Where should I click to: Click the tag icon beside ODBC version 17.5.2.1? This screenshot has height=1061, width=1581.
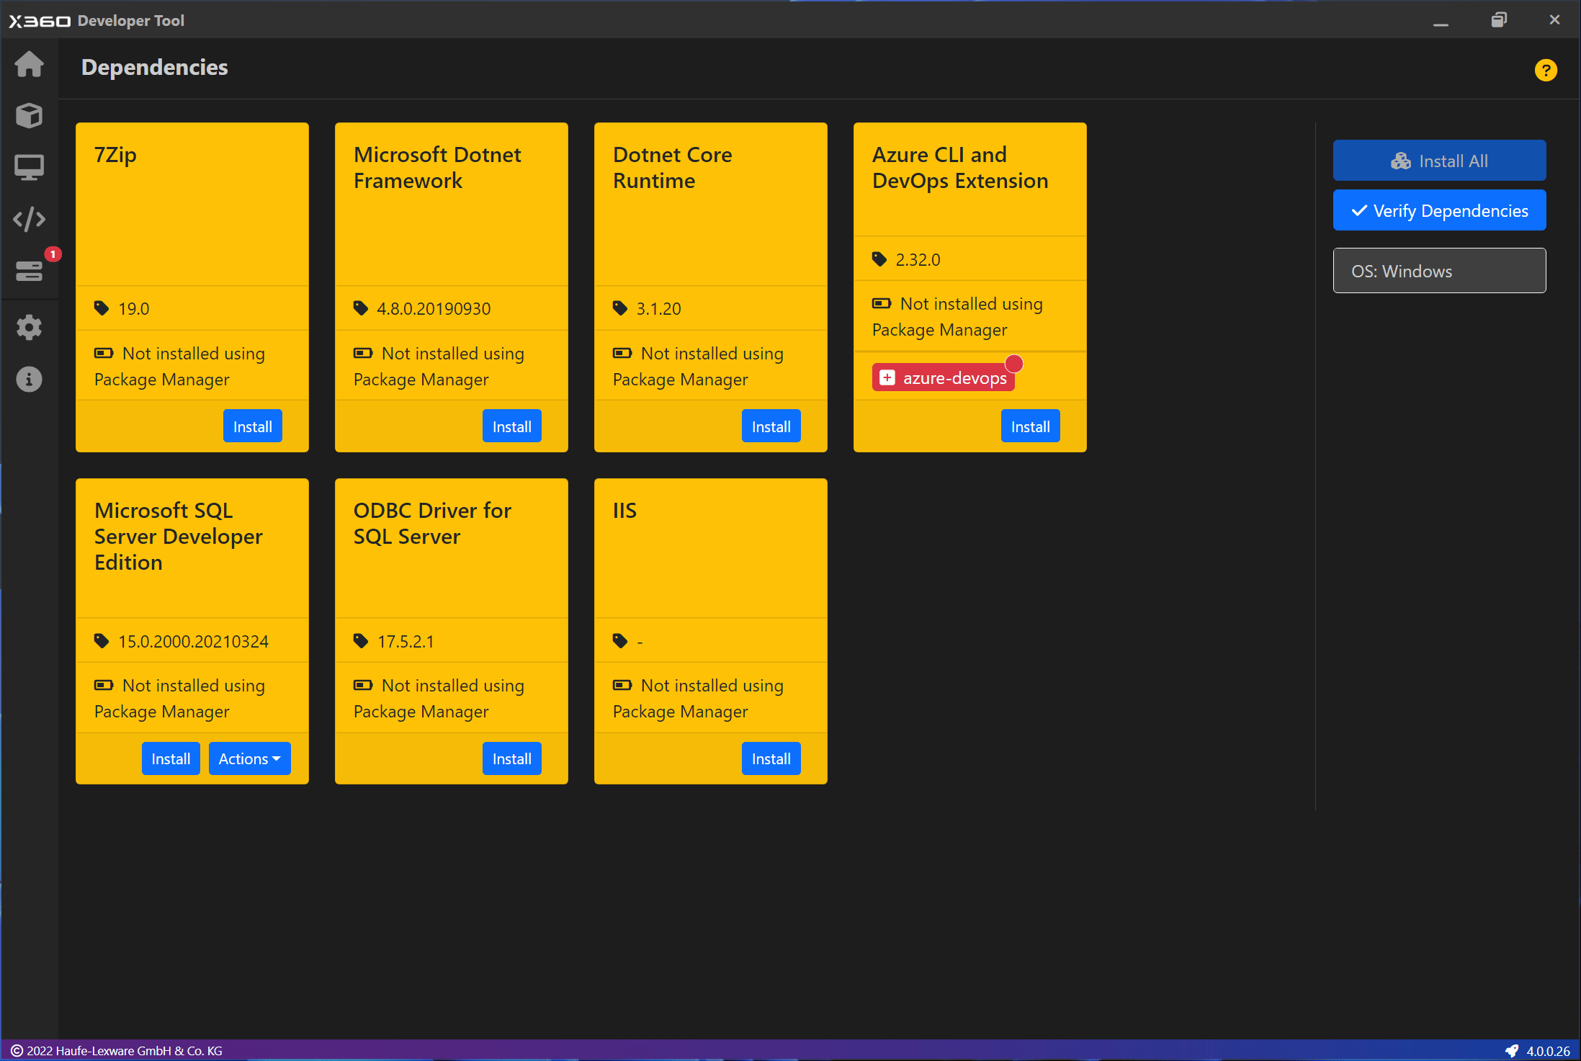[x=361, y=641]
